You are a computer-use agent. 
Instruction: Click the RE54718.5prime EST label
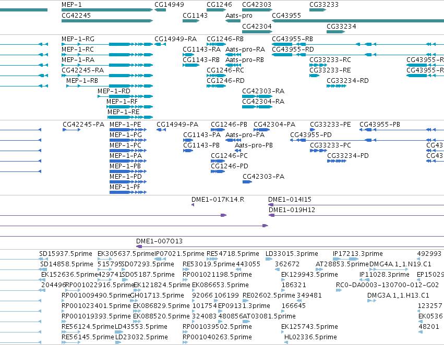(x=233, y=254)
